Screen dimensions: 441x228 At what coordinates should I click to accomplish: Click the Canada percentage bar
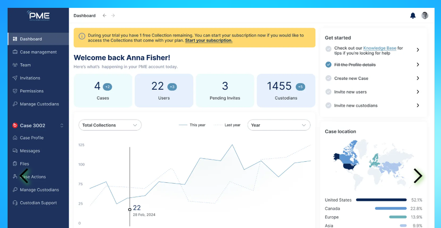(391, 208)
